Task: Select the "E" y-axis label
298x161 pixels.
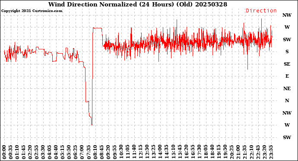Action: click(287, 76)
